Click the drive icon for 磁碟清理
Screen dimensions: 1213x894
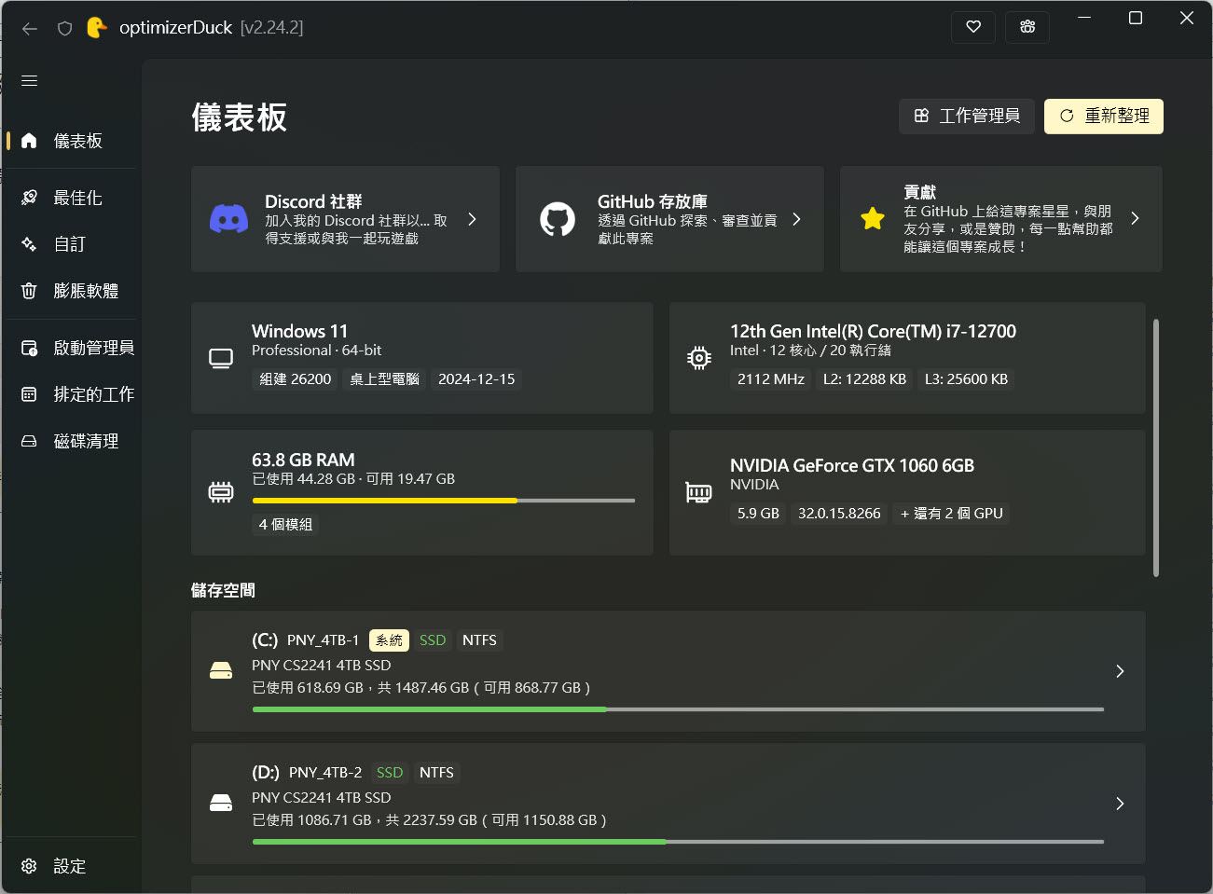pos(29,441)
